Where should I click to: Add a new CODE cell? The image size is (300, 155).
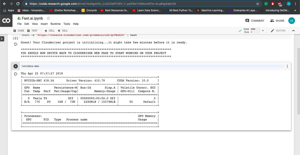tap(19, 31)
